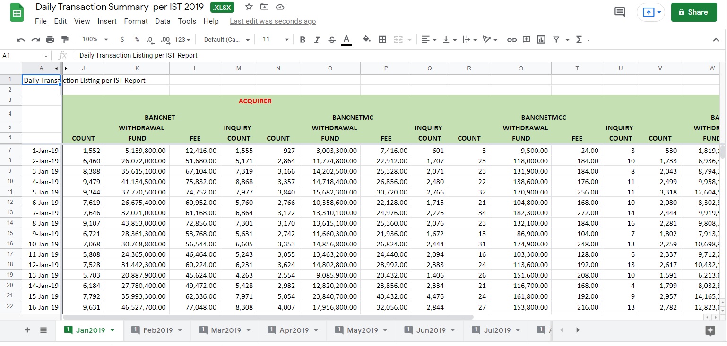Click the merge cells icon

pos(398,40)
